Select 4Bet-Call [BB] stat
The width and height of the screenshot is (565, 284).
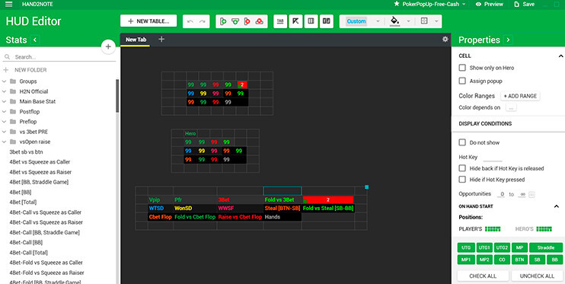point(26,243)
